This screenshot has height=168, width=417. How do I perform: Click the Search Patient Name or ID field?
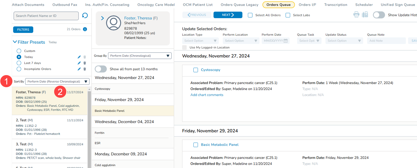pyautogui.click(x=46, y=16)
